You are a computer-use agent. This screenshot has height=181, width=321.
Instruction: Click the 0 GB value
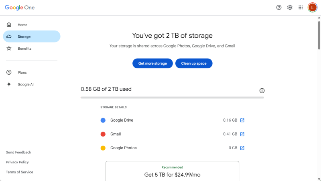point(233,148)
